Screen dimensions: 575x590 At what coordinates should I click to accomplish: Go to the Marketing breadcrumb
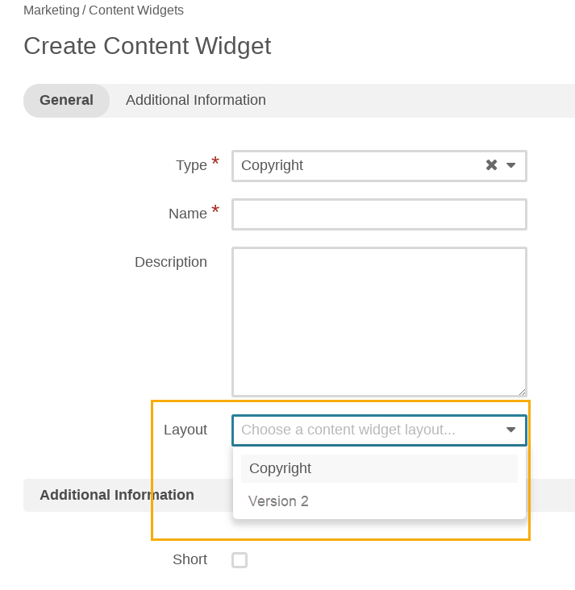52,10
